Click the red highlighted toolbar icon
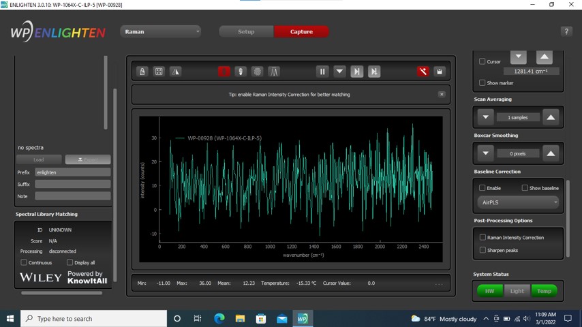This screenshot has height=327, width=582. [224, 71]
